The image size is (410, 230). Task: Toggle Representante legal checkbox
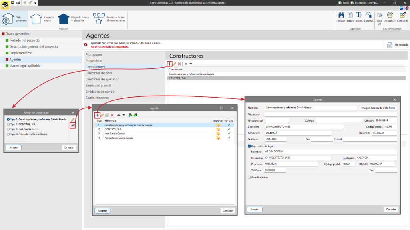click(249, 146)
